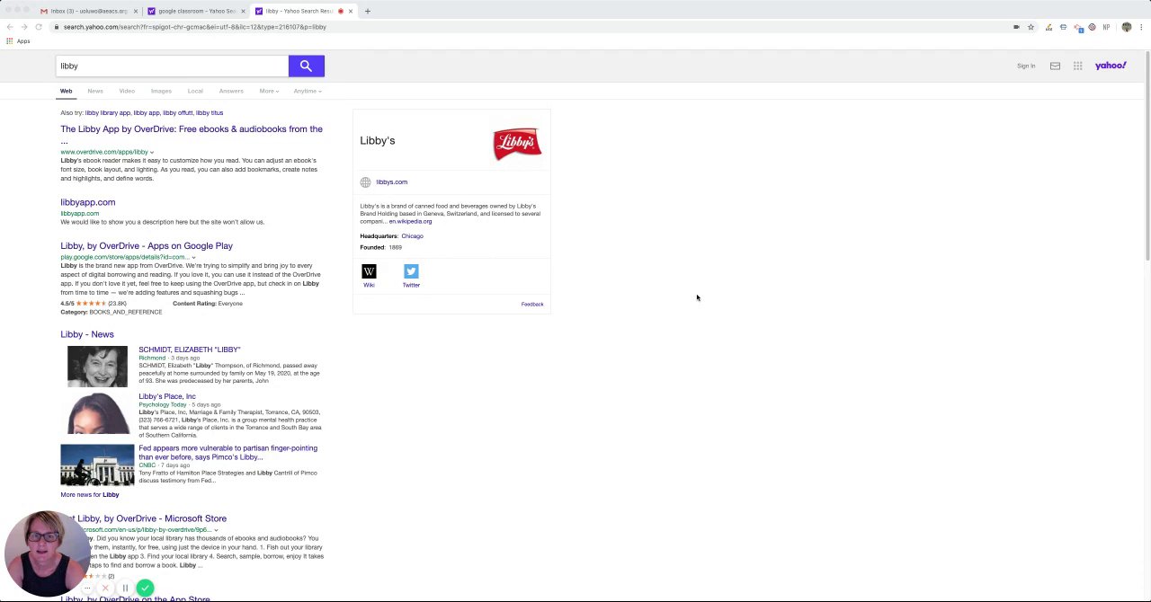This screenshot has height=602, width=1151.
Task: Click the printer-style extension icon
Action: point(1063,27)
